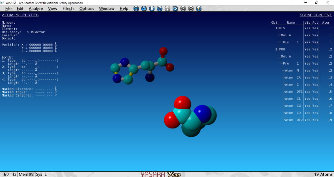Toggle Act for PRO object row
The height and width of the screenshot is (177, 334).
pos(315,49)
